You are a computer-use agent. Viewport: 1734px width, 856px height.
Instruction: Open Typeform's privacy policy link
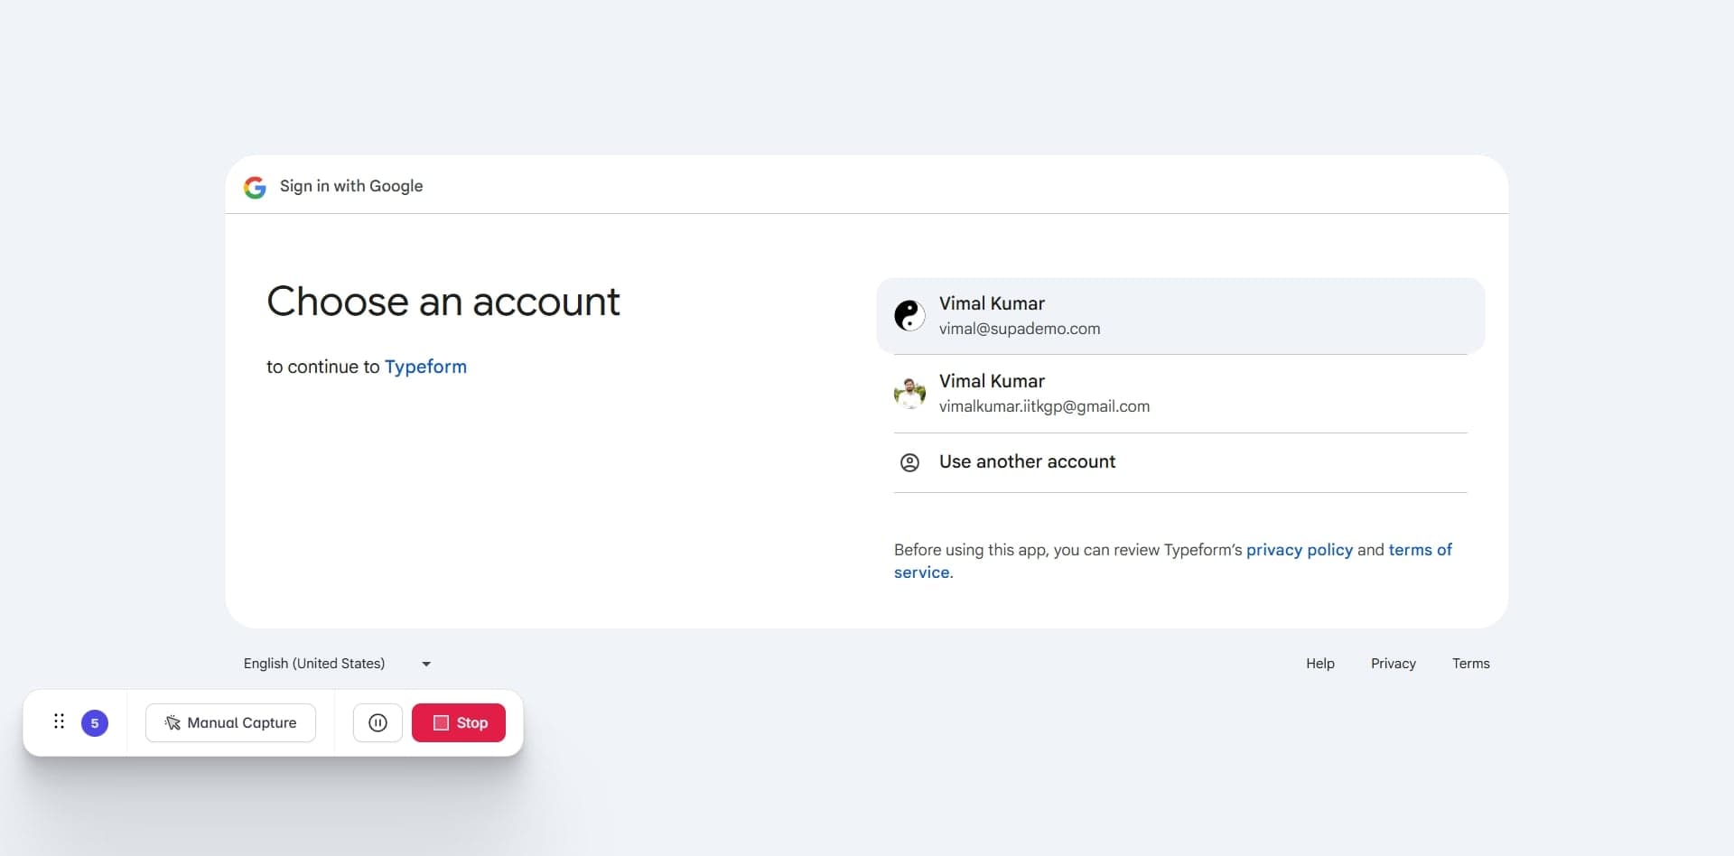point(1299,550)
